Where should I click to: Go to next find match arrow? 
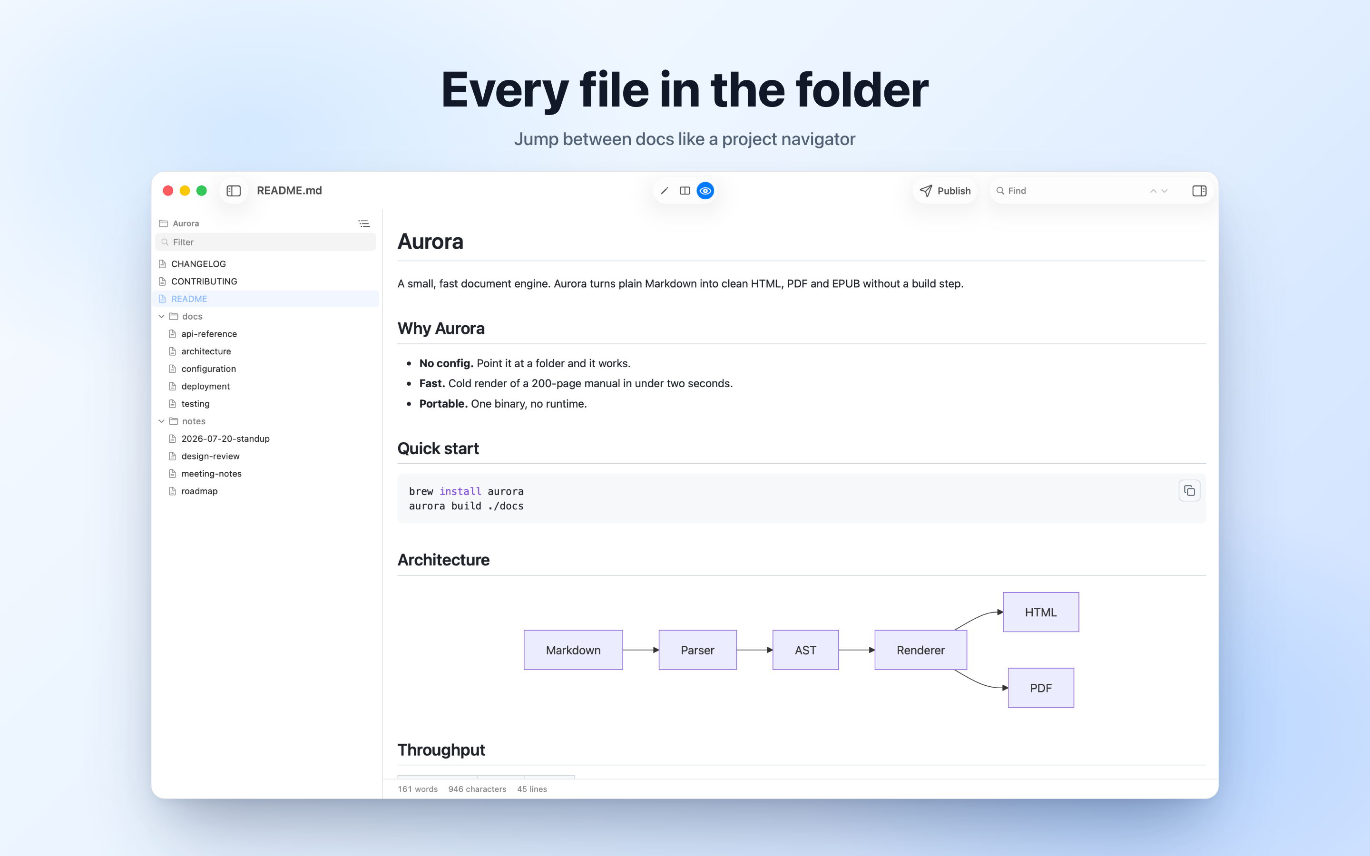(x=1164, y=191)
